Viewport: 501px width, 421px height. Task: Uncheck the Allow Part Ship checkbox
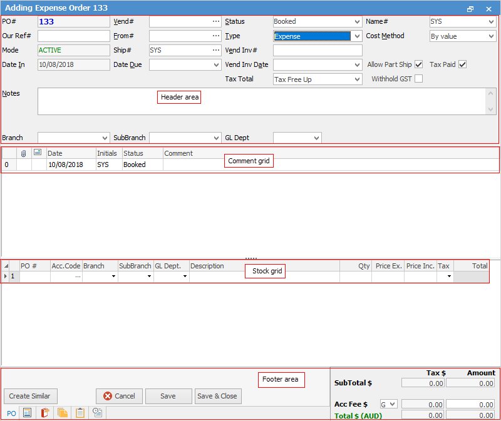click(x=418, y=64)
